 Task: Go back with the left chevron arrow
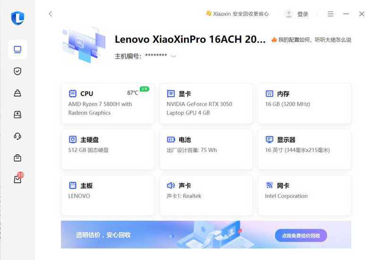51,14
